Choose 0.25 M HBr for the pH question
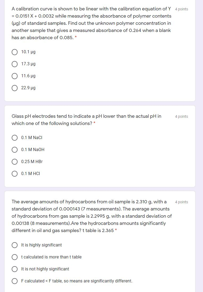Viewport: 203px width, 292px height. 15,162
